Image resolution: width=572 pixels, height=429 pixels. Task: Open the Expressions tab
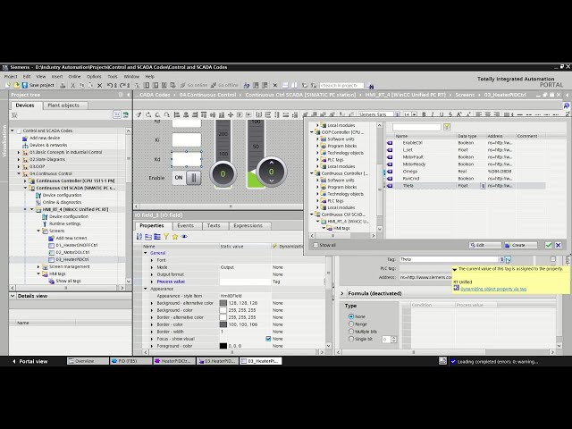[248, 226]
